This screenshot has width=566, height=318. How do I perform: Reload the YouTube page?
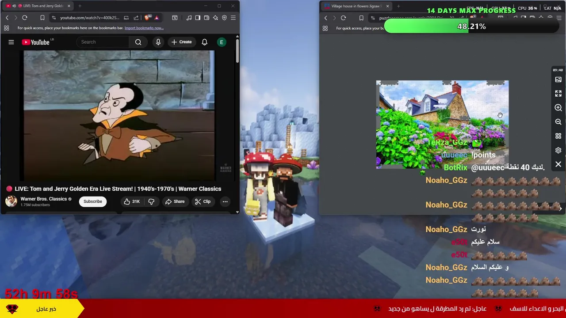[25, 18]
